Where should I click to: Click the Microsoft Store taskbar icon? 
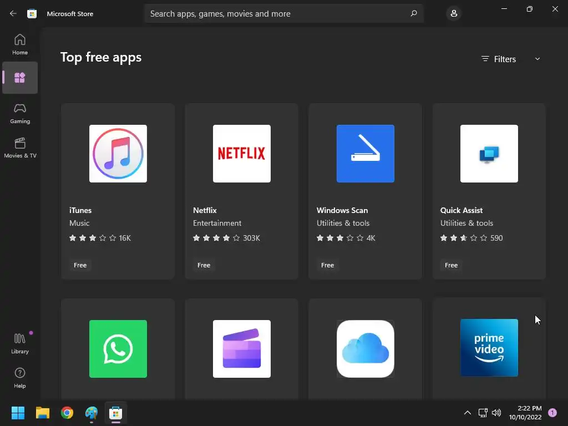[x=116, y=413]
